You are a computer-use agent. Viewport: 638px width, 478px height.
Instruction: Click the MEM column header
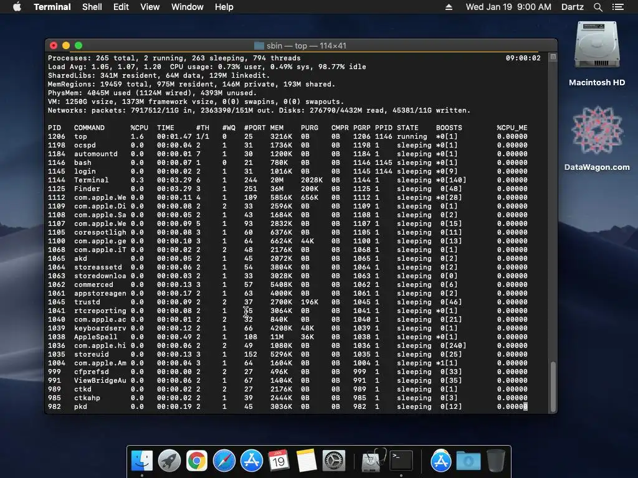(x=277, y=128)
